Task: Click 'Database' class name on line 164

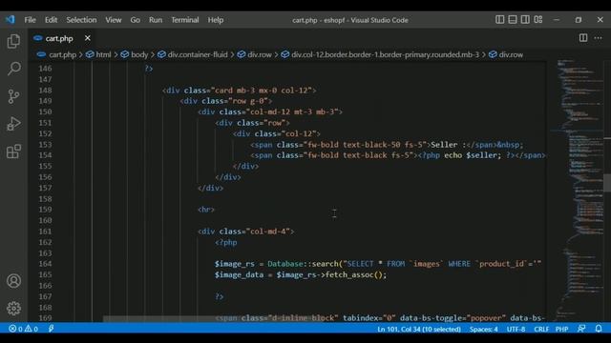Action: point(285,264)
